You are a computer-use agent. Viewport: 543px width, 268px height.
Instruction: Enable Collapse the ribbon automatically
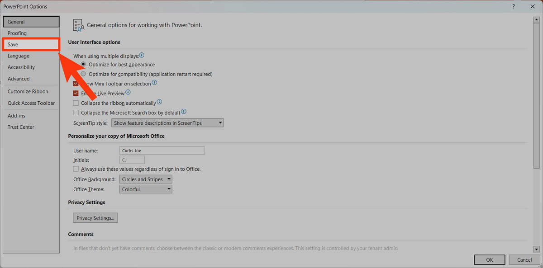pos(76,103)
